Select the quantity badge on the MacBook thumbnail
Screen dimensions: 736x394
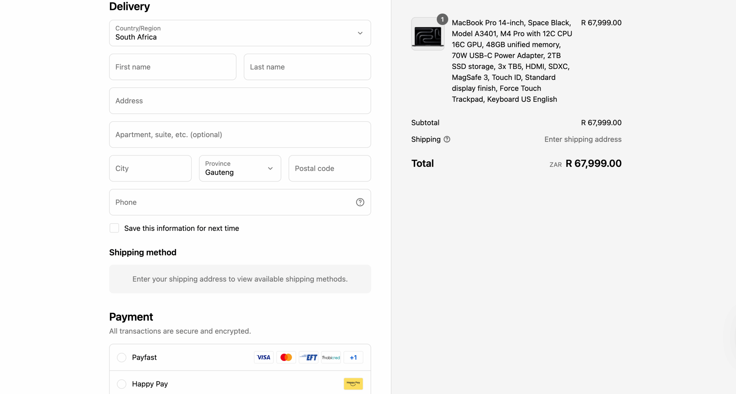(442, 20)
